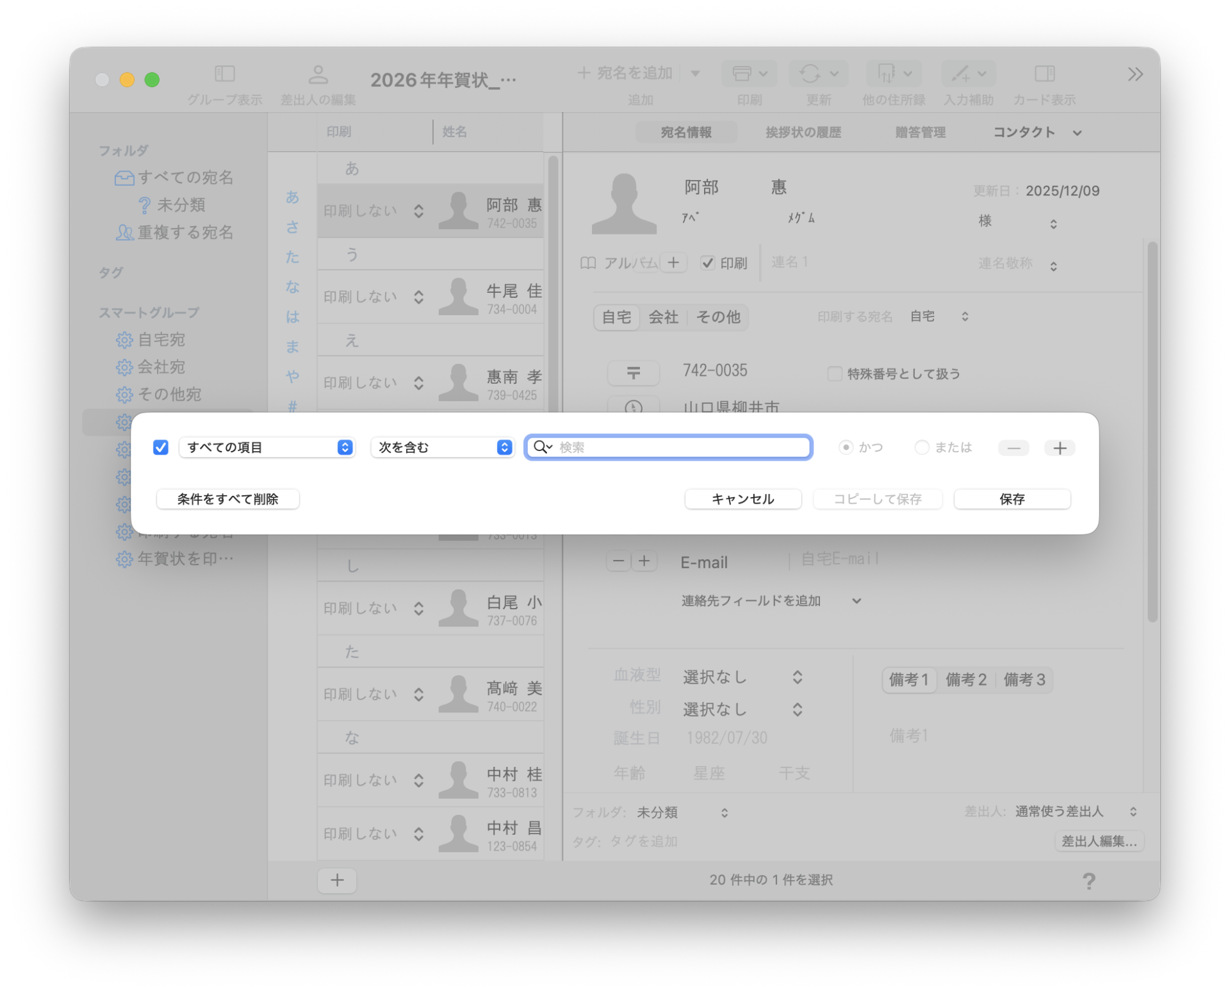Viewport: 1230px width, 993px height.
Task: Click the 保存 button
Action: [x=1012, y=499]
